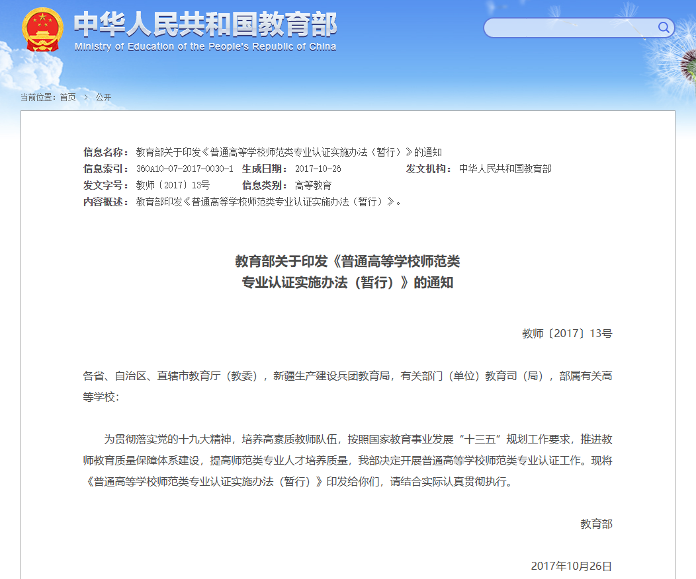
Task: Click the metadata 发文字号 value 教师〔2017〕13号
Action: 173,185
